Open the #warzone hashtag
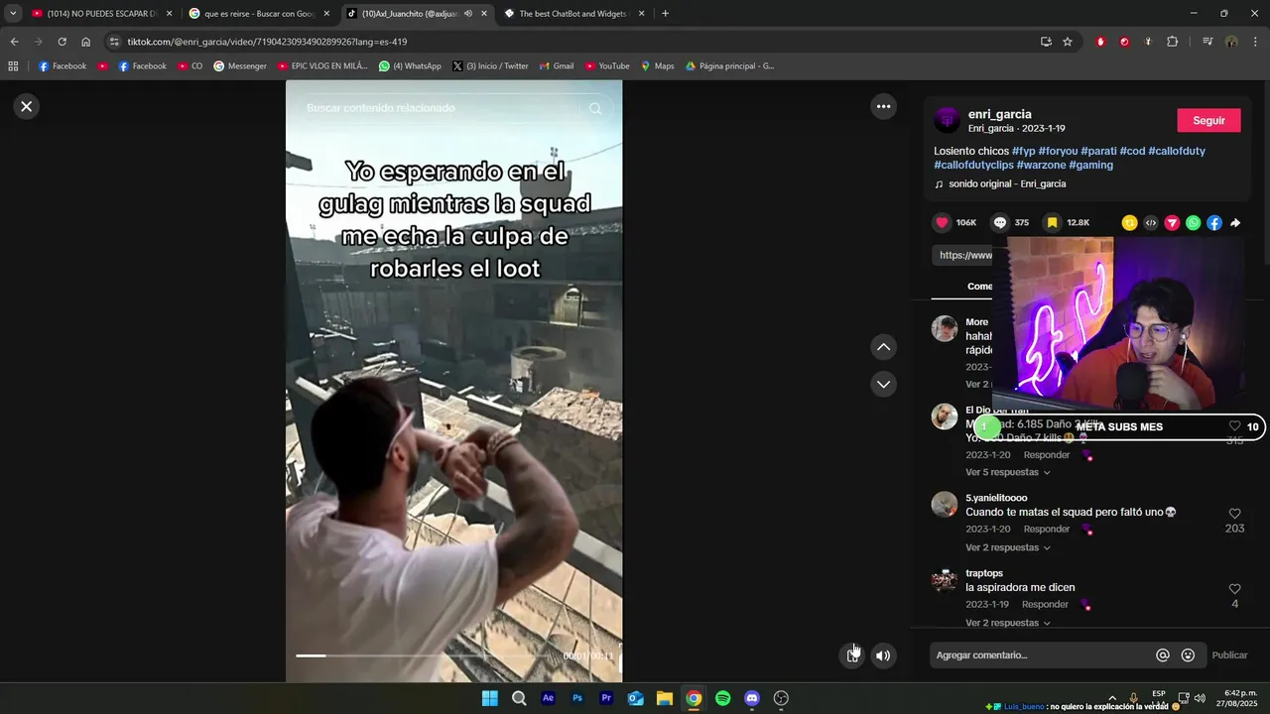Image resolution: width=1270 pixels, height=714 pixels. [x=1041, y=165]
